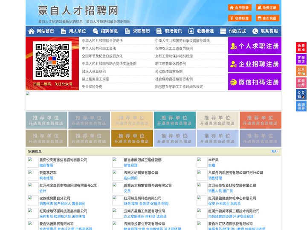Click the bag icon beside 收费标准
This screenshot has height=230, width=307.
[191, 31]
